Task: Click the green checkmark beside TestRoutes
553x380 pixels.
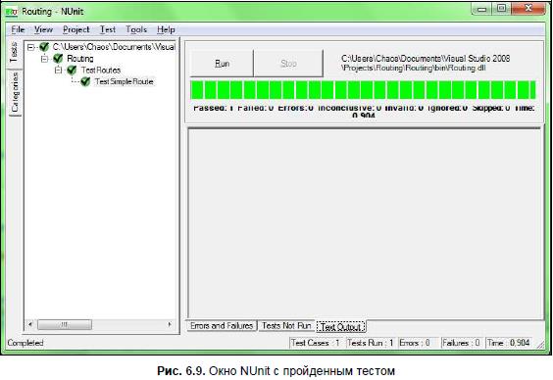Action: pos(72,70)
